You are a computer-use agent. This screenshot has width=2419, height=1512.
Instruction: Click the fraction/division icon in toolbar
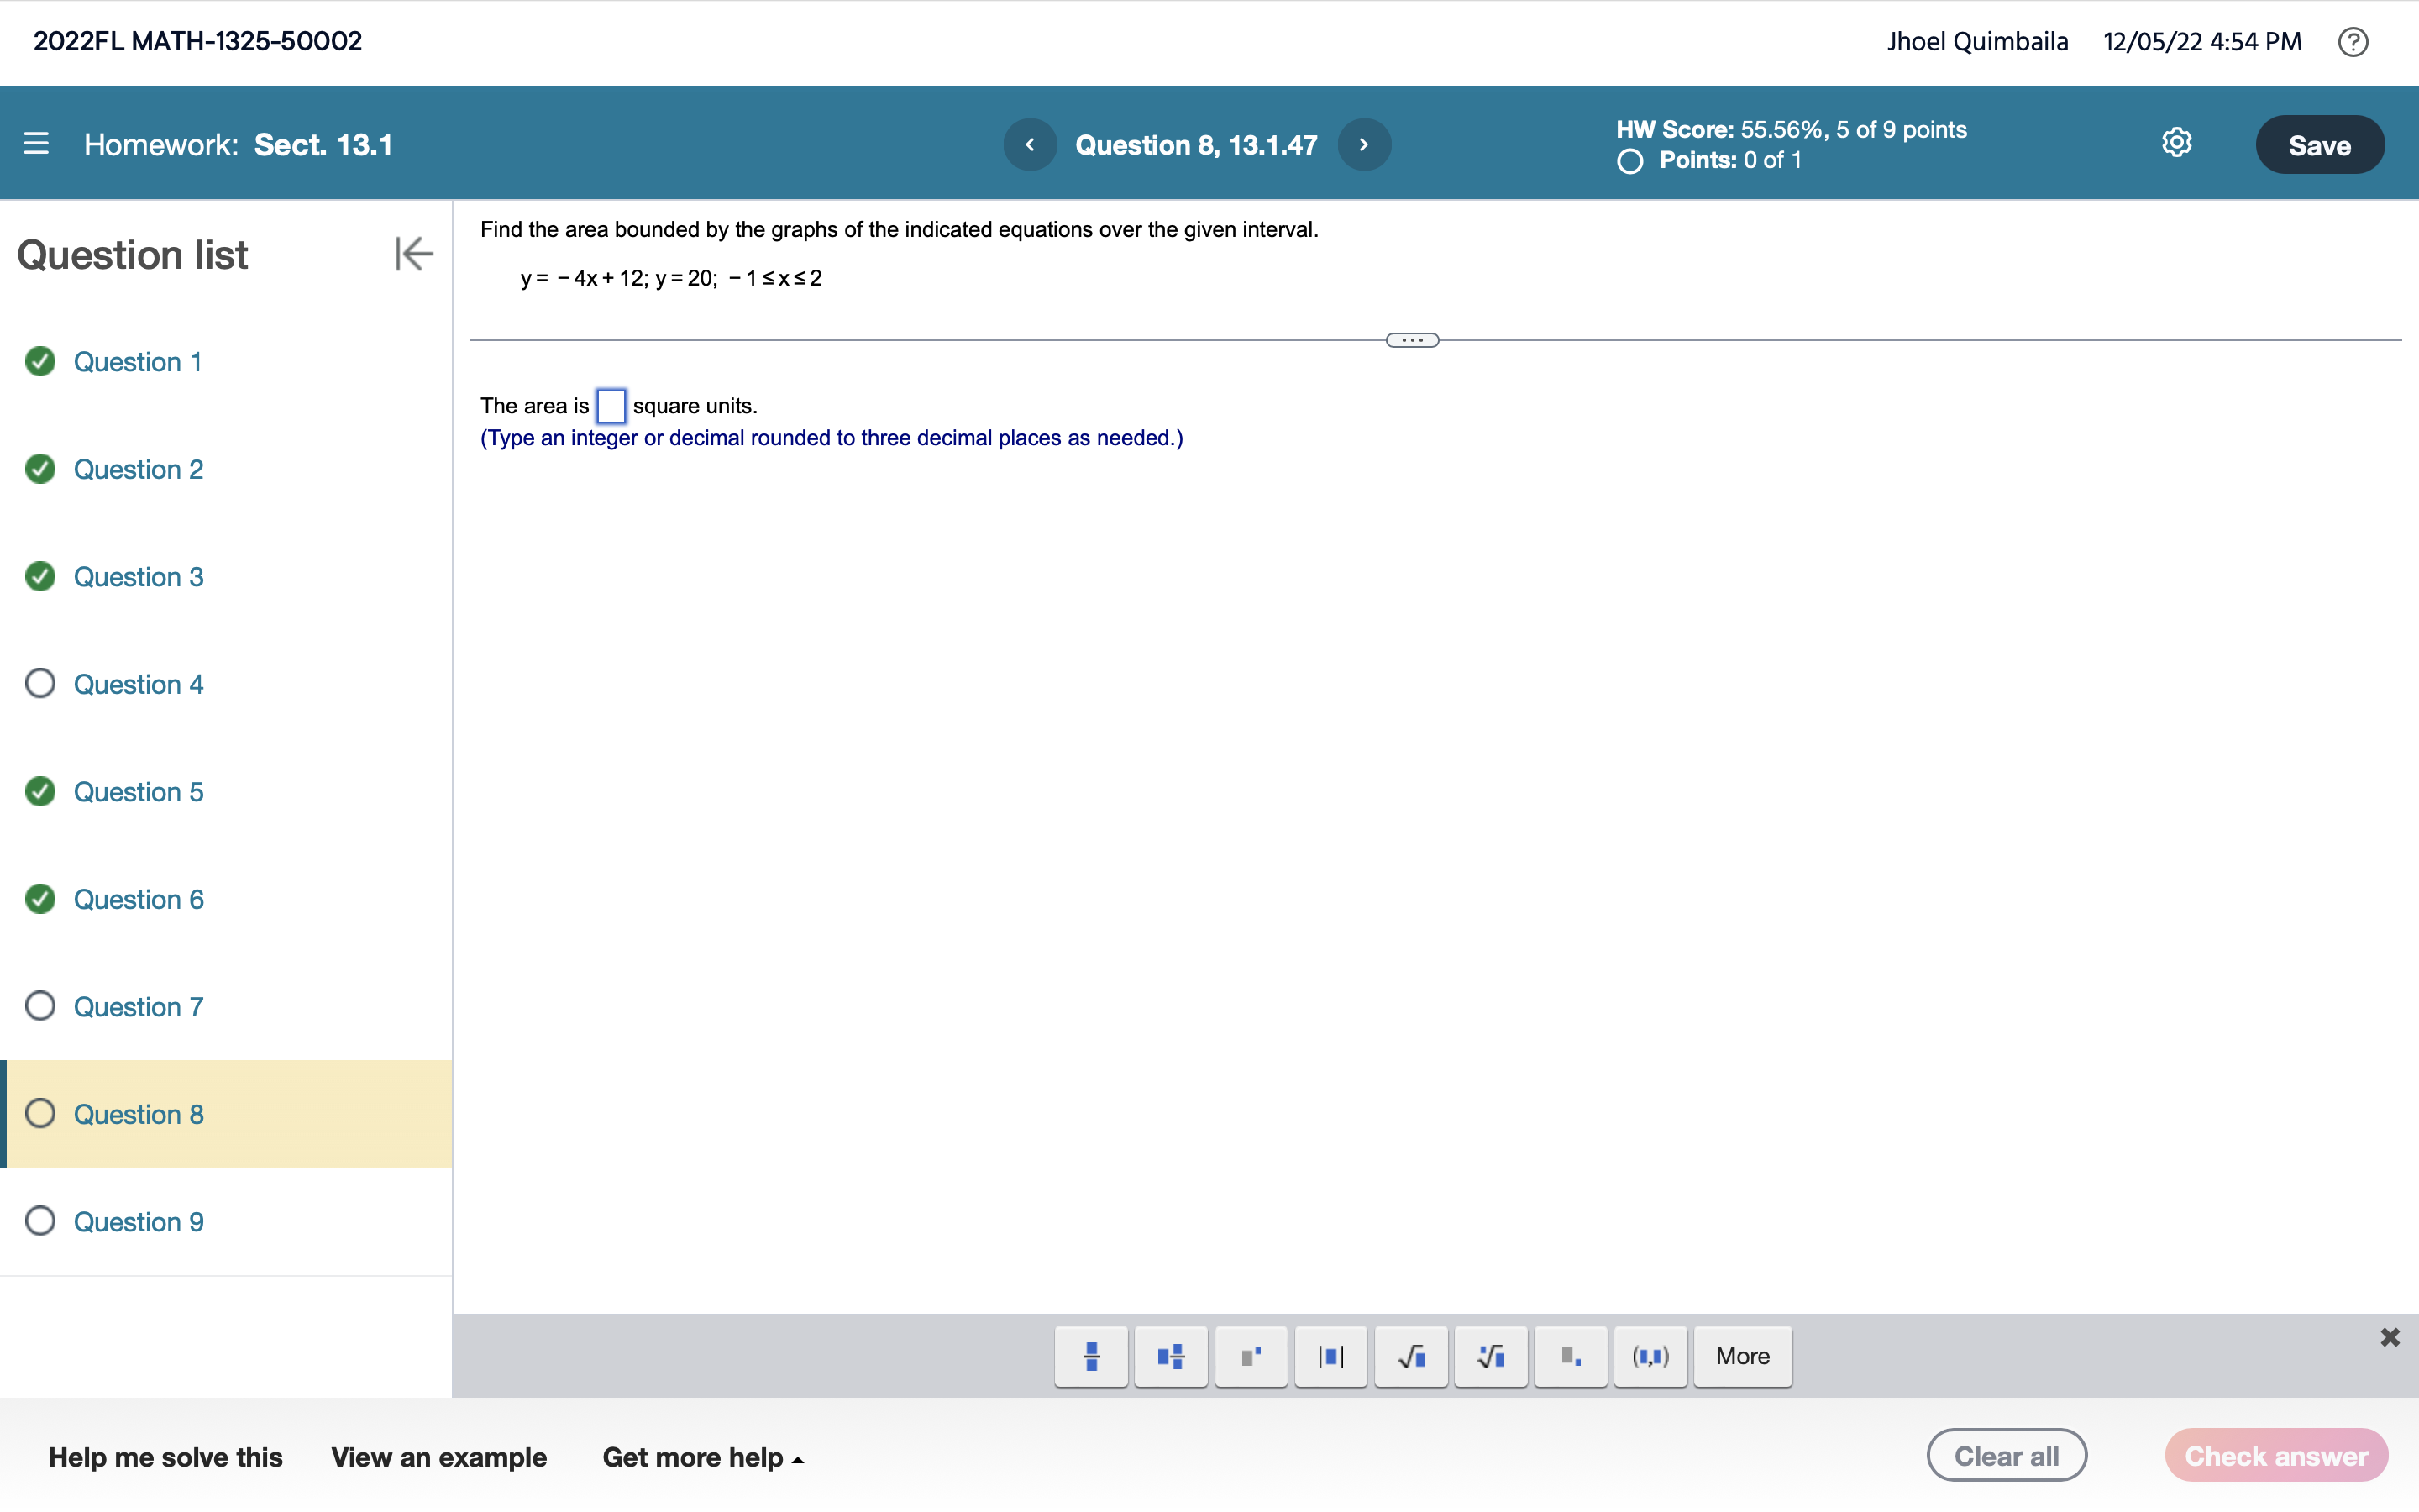[x=1089, y=1355]
